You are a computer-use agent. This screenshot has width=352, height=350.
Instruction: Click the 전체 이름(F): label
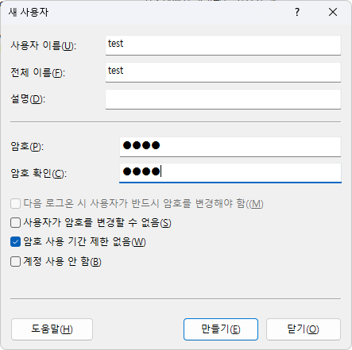click(x=38, y=73)
